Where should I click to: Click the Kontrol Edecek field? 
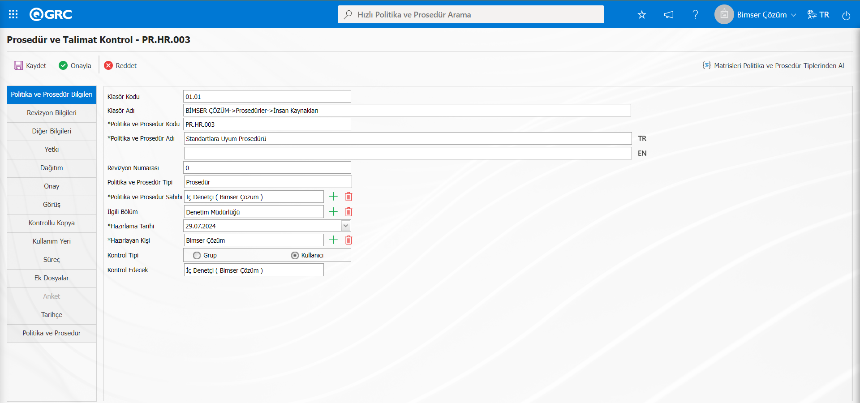[x=254, y=270]
